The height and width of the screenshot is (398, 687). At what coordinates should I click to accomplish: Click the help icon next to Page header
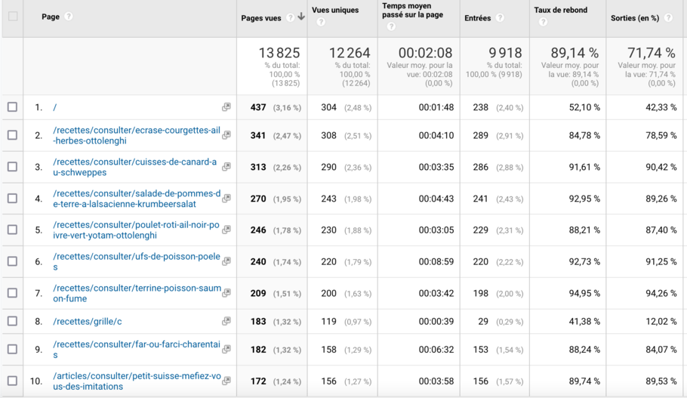coord(69,17)
